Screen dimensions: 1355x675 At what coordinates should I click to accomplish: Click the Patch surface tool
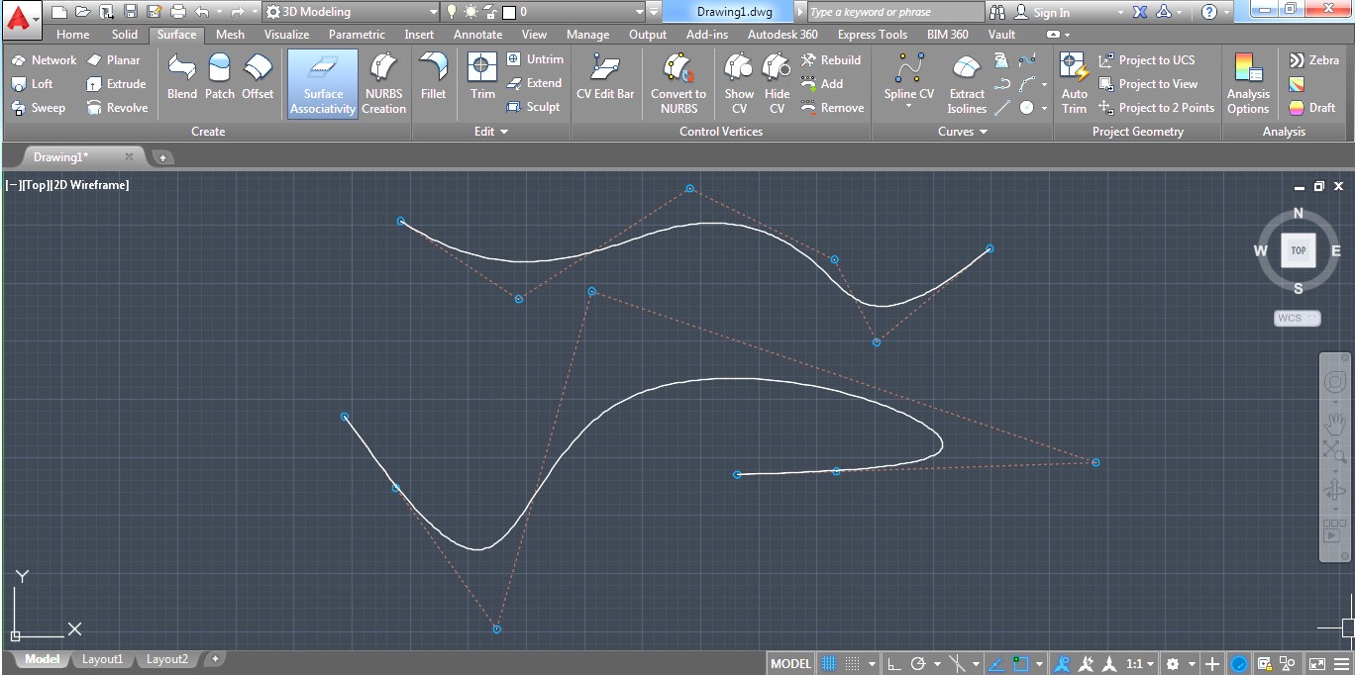220,77
